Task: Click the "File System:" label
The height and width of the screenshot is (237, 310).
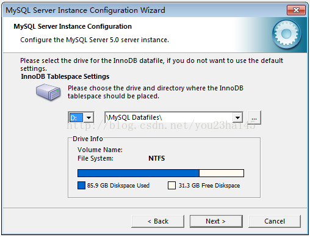Action: click(95, 158)
